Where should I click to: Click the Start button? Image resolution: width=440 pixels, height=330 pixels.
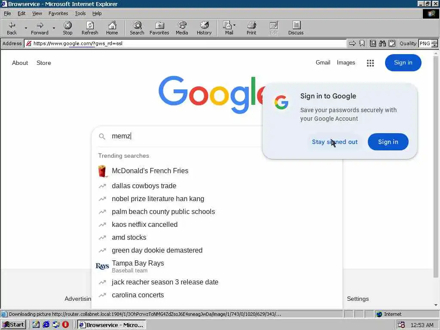coord(13,325)
